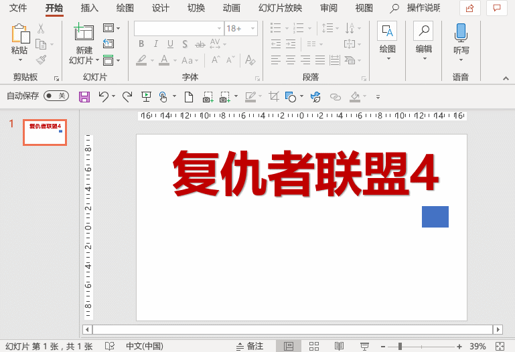Toggle Underline formatting
515x352 pixels.
tap(170, 43)
